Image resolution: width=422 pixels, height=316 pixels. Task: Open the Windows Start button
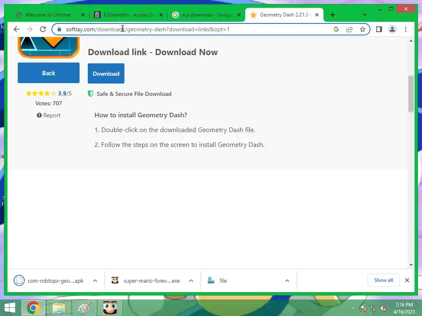[x=10, y=308]
